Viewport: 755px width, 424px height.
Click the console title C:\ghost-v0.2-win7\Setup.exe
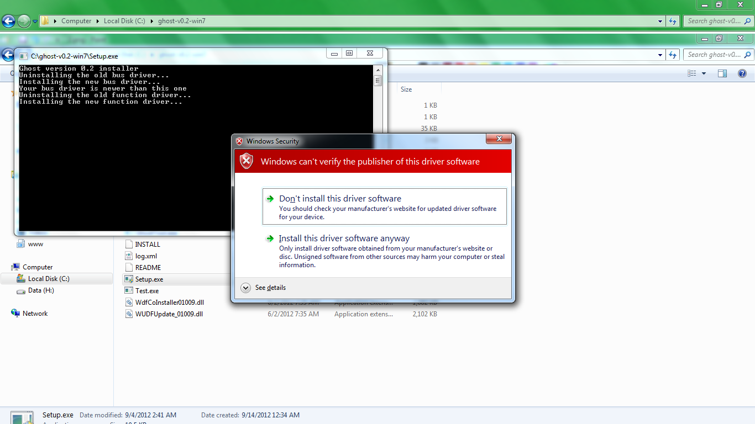pos(74,56)
